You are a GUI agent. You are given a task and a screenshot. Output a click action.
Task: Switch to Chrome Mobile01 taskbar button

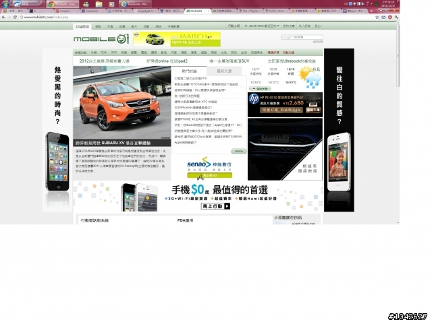[x=62, y=4]
